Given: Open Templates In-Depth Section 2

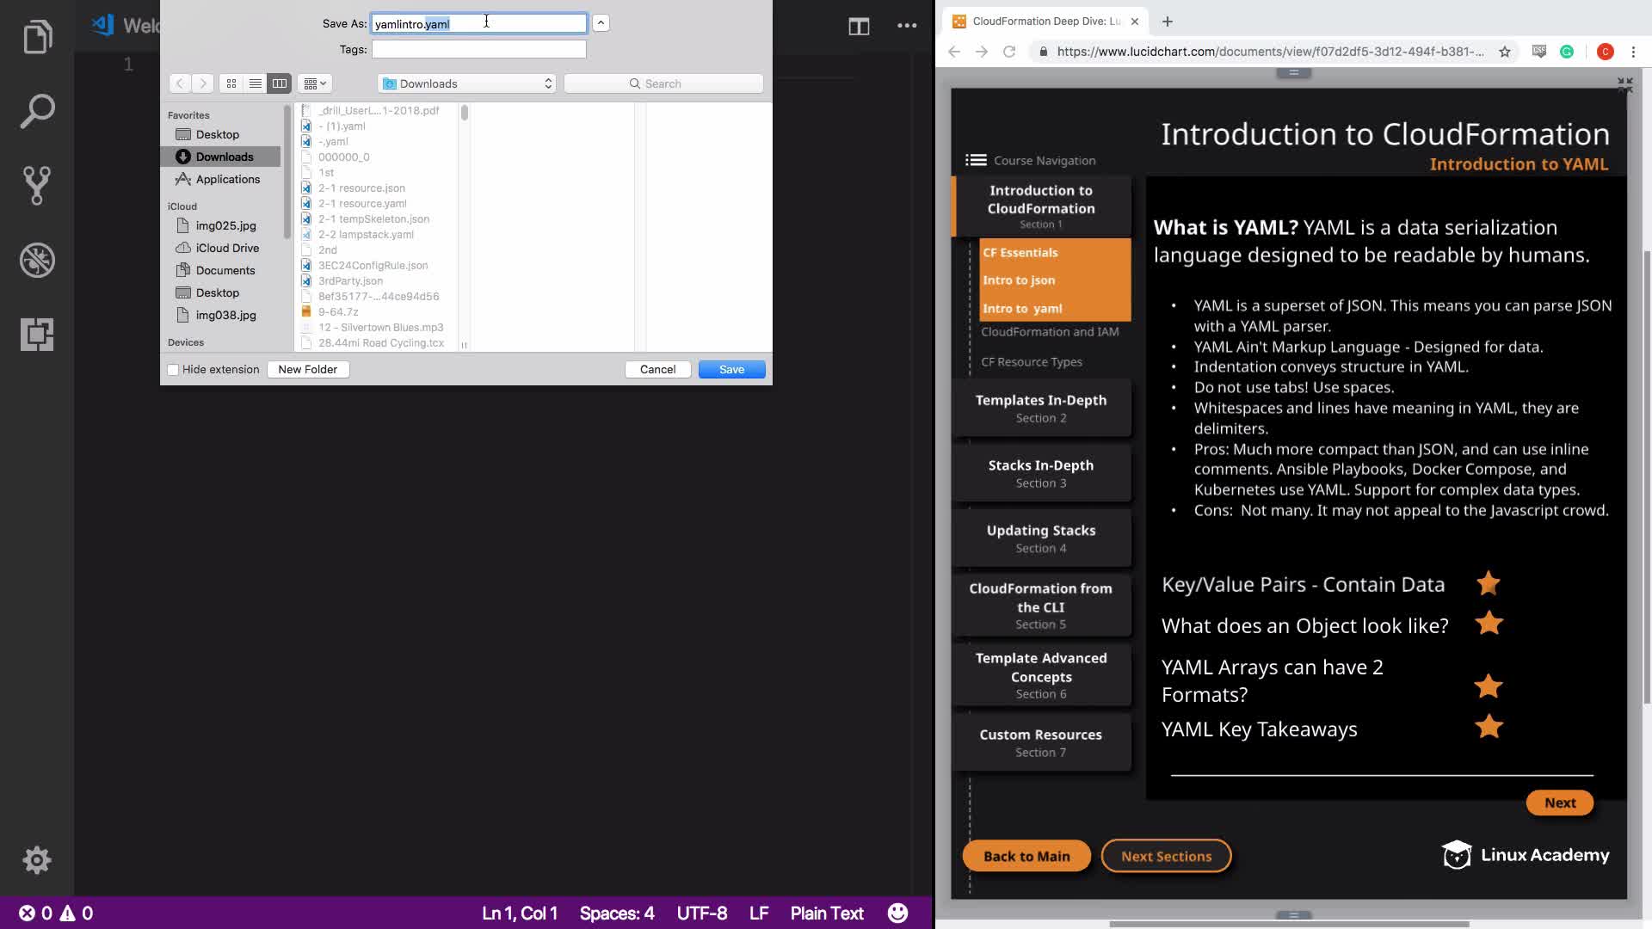Looking at the screenshot, I should pos(1040,408).
